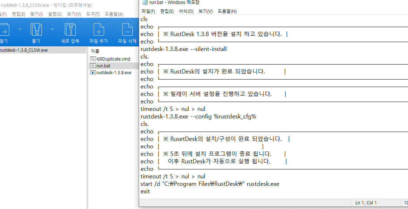The width and height of the screenshot is (408, 209).
Task: Open the 보기(V) menu in Notepad
Action: tap(205, 11)
